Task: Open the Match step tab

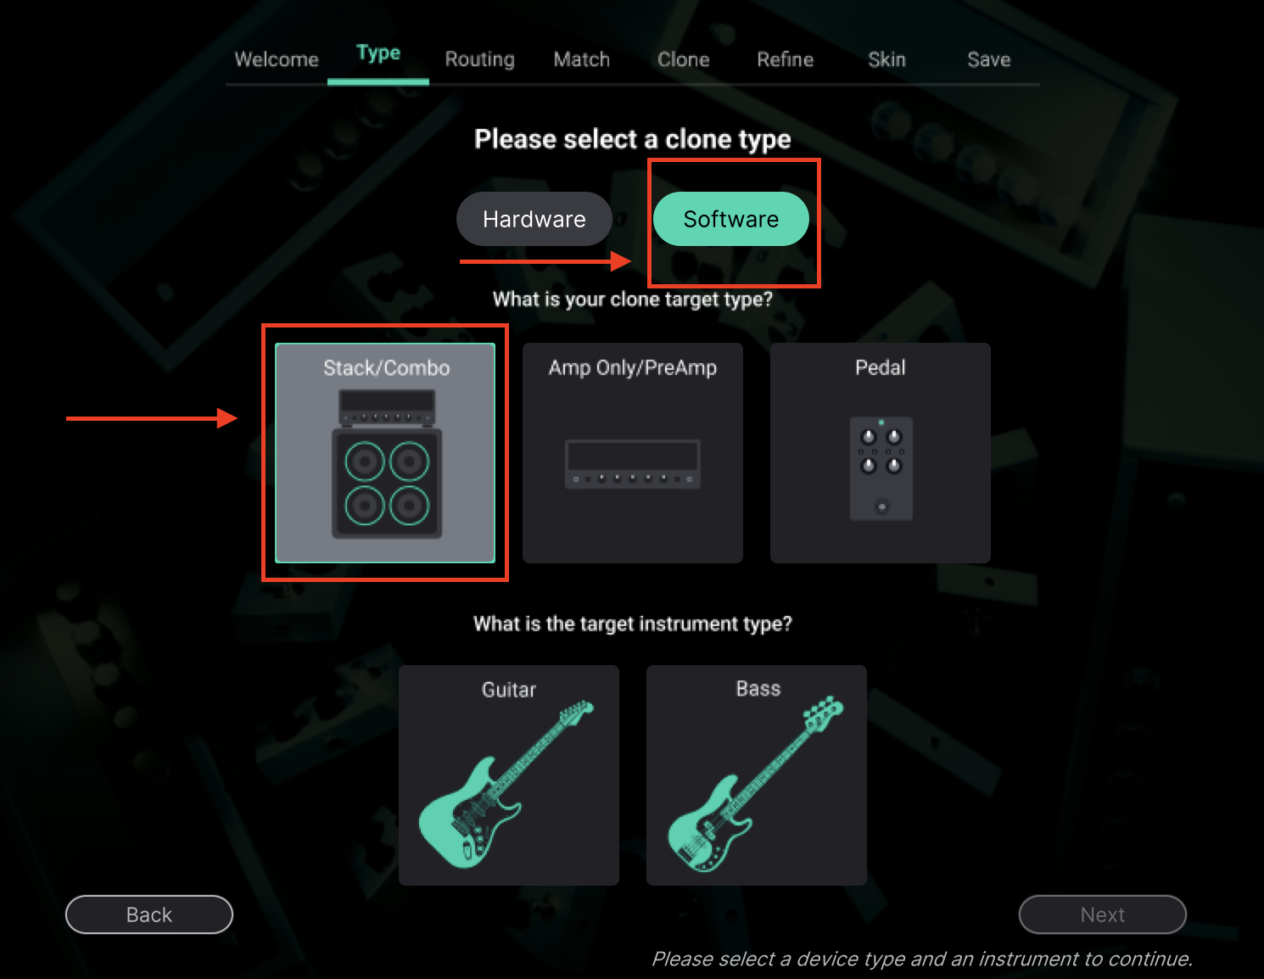Action: pos(582,59)
